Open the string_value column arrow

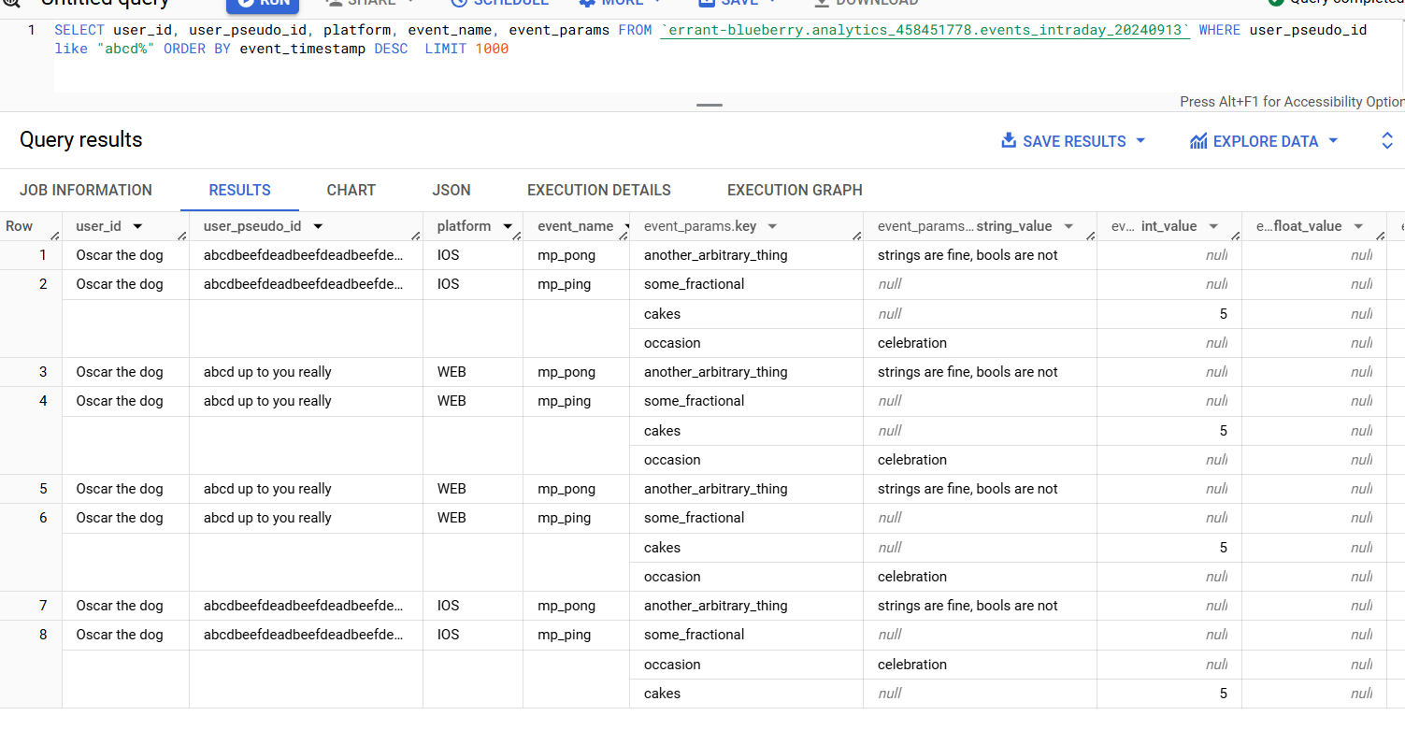[1068, 226]
